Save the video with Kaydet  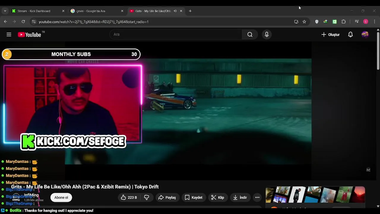click(x=194, y=197)
